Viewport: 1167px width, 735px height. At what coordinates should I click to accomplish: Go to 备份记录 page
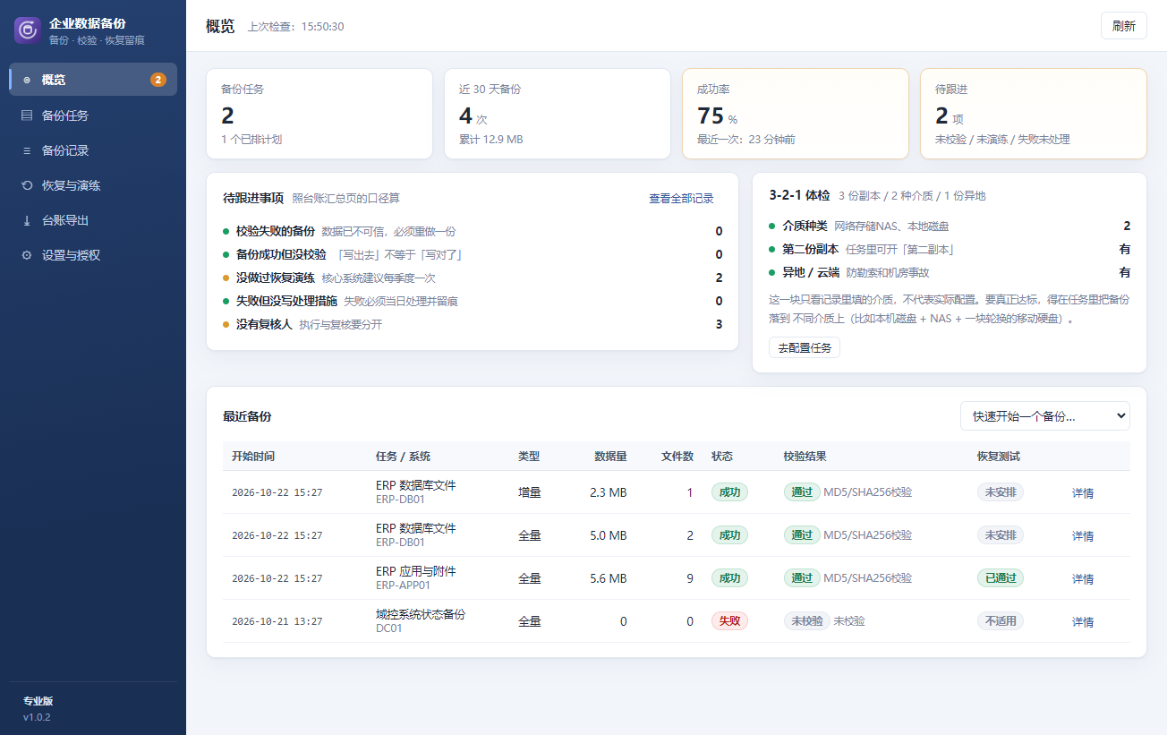click(93, 150)
